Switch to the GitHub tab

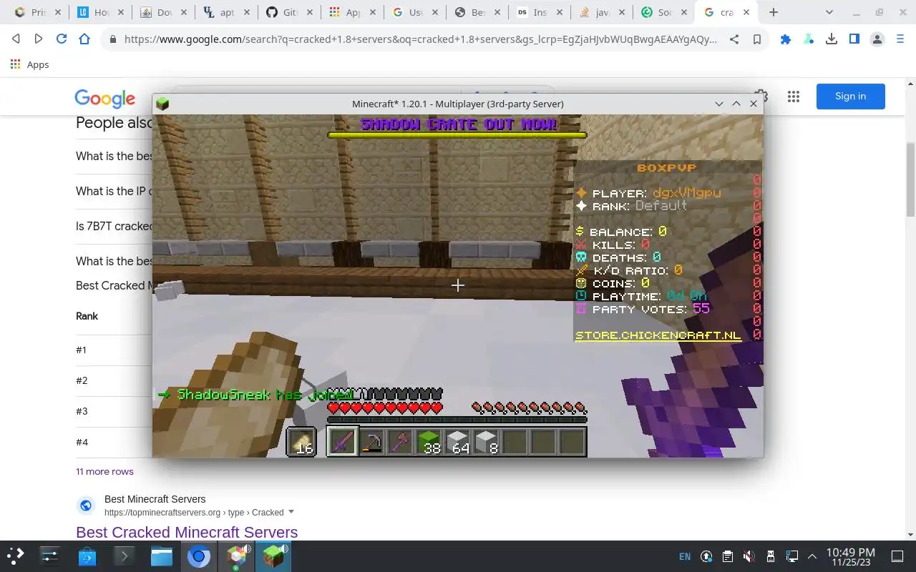pyautogui.click(x=290, y=12)
